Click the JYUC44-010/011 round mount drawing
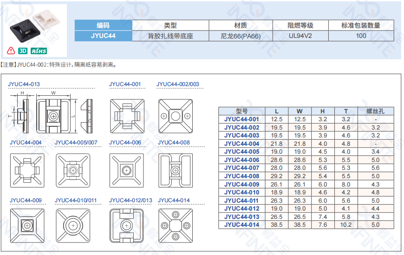The height and width of the screenshot is (255, 404). click(x=72, y=226)
